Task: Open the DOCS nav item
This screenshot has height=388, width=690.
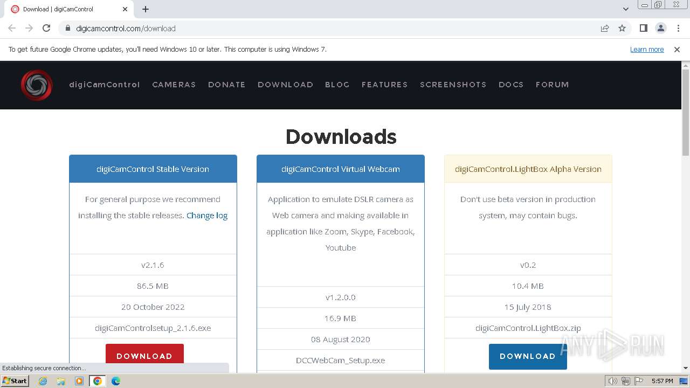Action: (511, 85)
